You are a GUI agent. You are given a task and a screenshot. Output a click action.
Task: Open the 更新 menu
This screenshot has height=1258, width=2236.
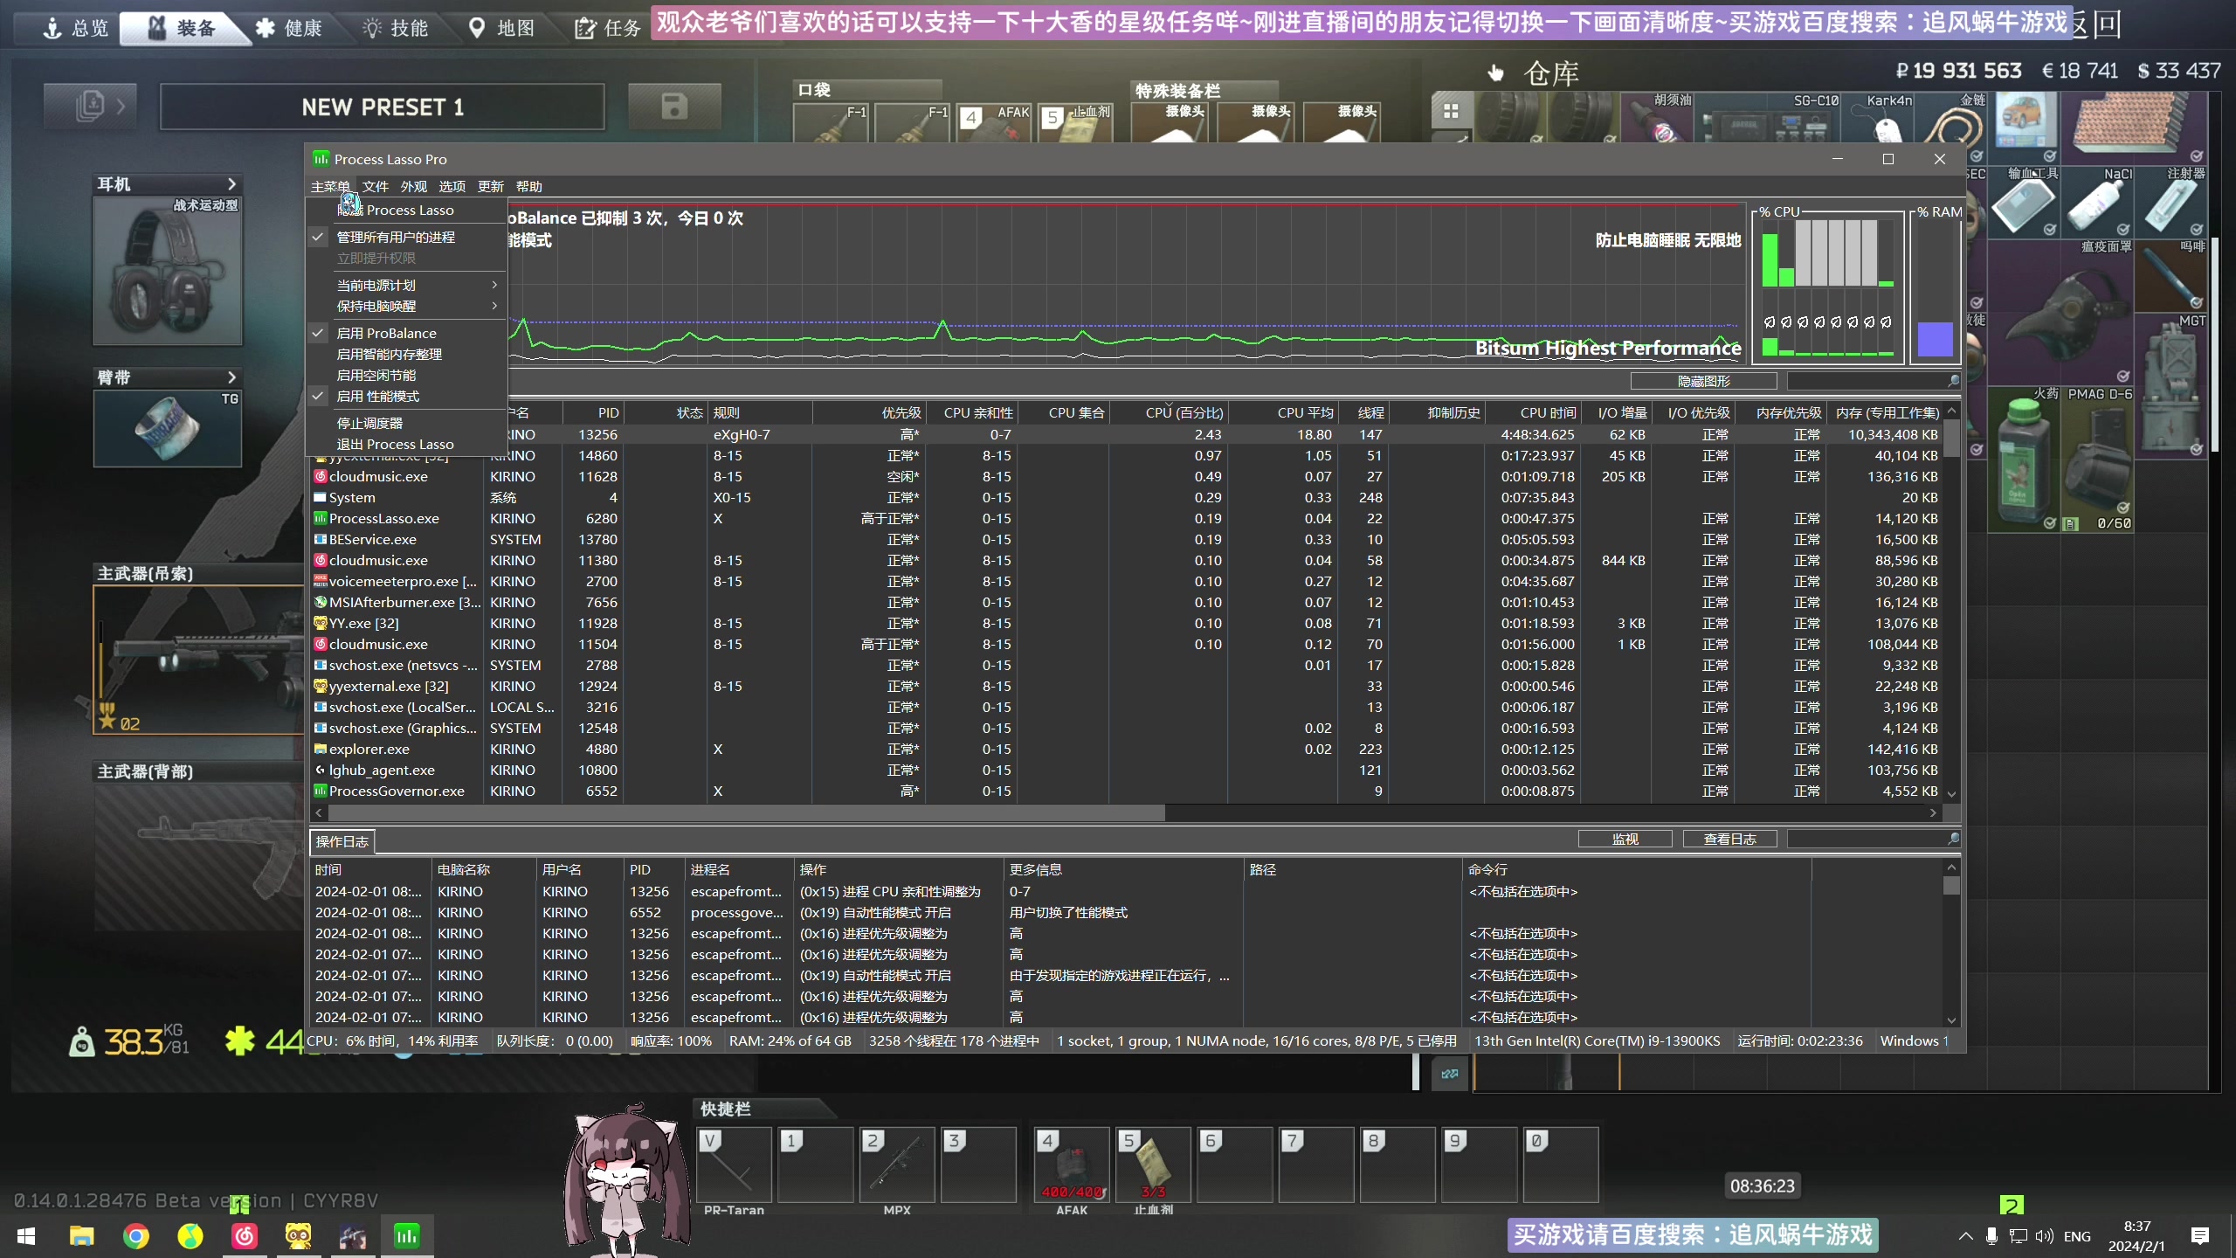tap(491, 186)
